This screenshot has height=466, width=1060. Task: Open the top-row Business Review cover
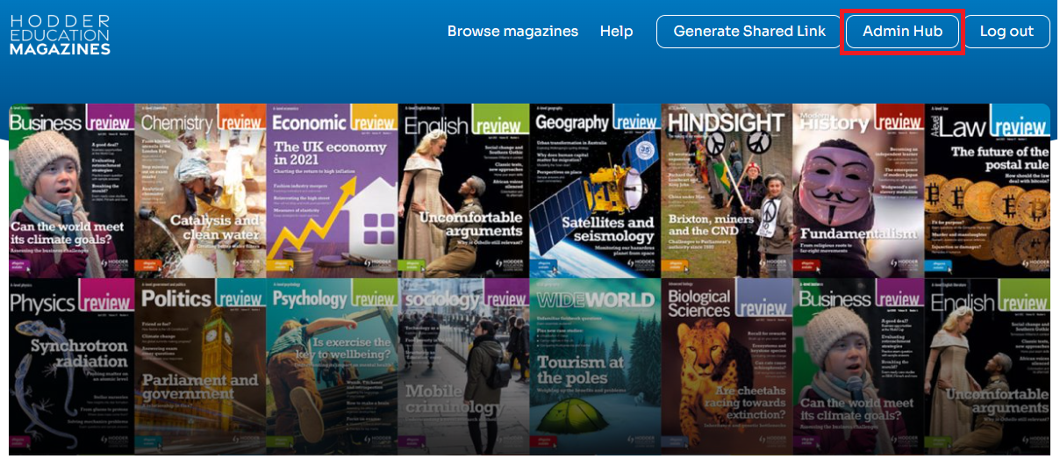pos(71,190)
